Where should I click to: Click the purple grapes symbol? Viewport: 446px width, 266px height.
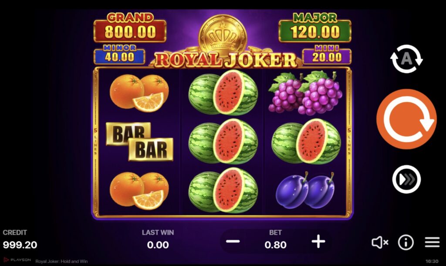305,93
